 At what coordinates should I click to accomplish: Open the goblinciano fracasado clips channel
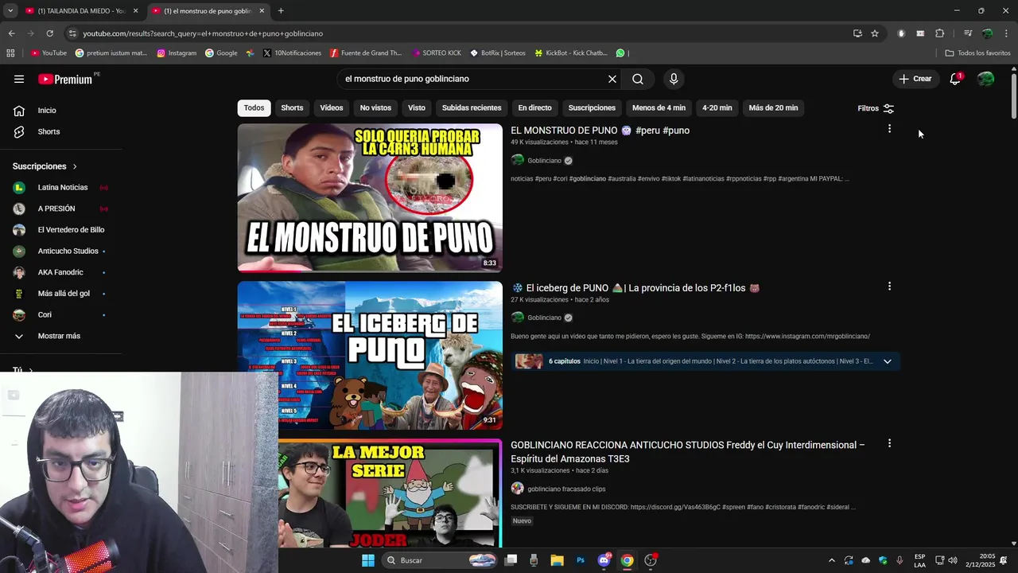pyautogui.click(x=566, y=489)
